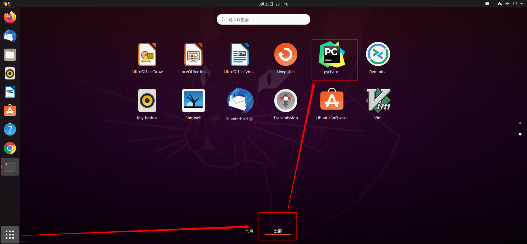Open Firefox from the dock

point(10,17)
